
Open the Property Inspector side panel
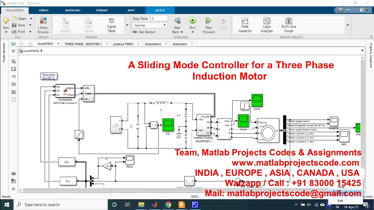click(x=371, y=55)
